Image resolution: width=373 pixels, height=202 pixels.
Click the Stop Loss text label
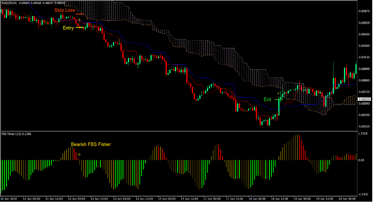tap(65, 10)
